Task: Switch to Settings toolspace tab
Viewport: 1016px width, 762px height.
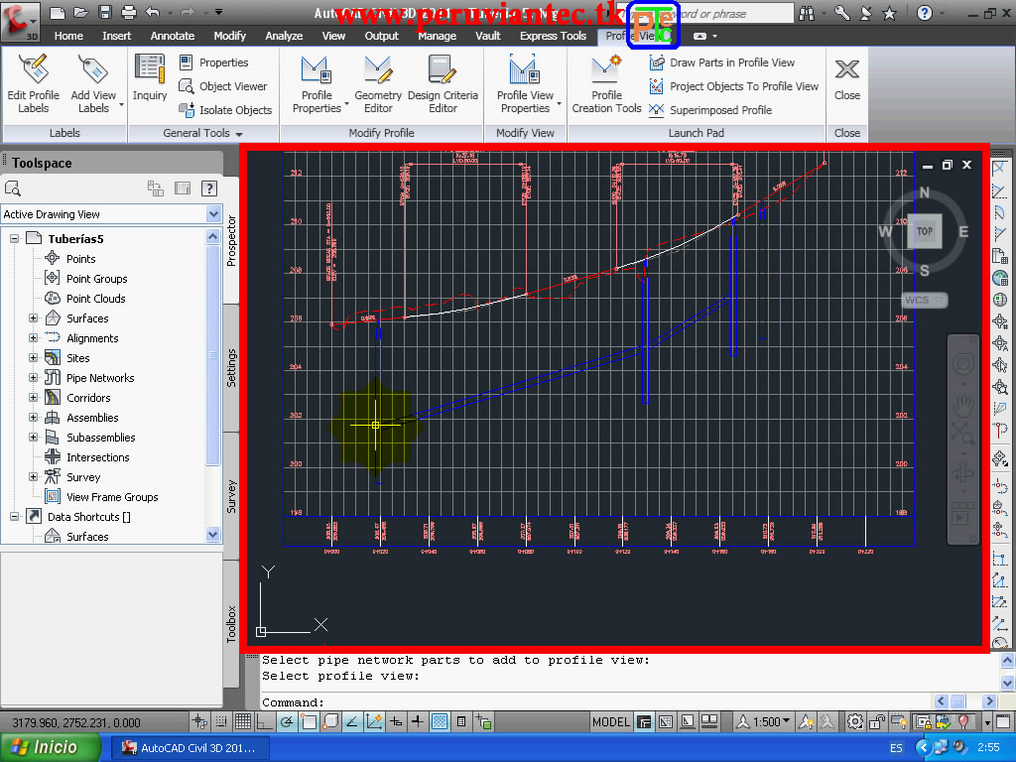Action: point(231,368)
